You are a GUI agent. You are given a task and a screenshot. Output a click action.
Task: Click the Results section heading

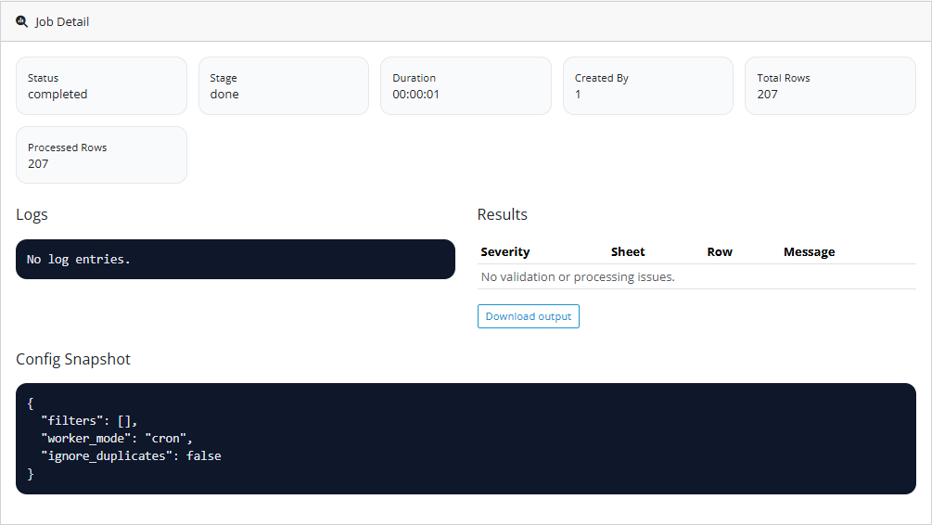pyautogui.click(x=503, y=214)
